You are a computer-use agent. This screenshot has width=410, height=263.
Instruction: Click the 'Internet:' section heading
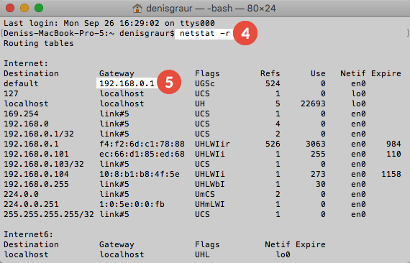(26, 63)
